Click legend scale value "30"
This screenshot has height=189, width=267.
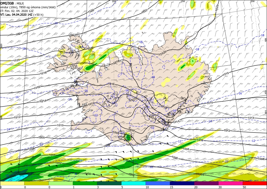(220, 187)
